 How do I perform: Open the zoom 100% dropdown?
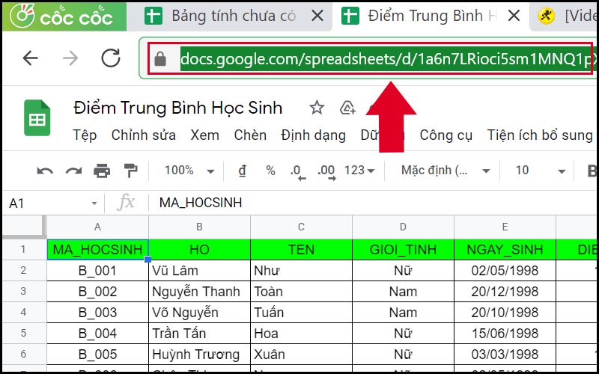click(189, 171)
